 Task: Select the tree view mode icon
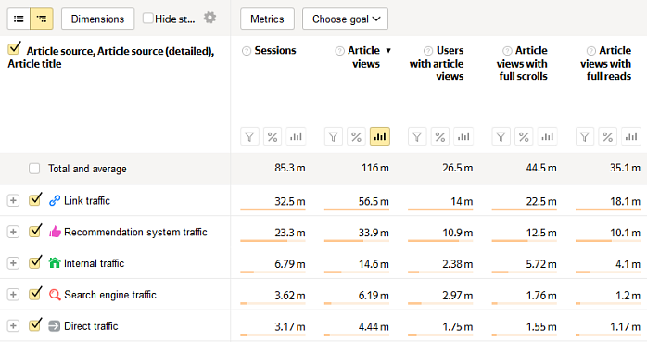42,19
